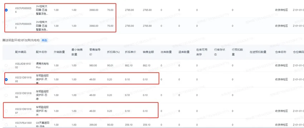Click the 配件编码 column header
This screenshot has height=128, width=304.
[x=21, y=52]
